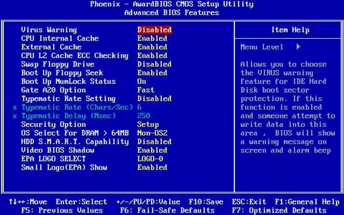Click the Menu Level arrow indicator

click(x=298, y=47)
